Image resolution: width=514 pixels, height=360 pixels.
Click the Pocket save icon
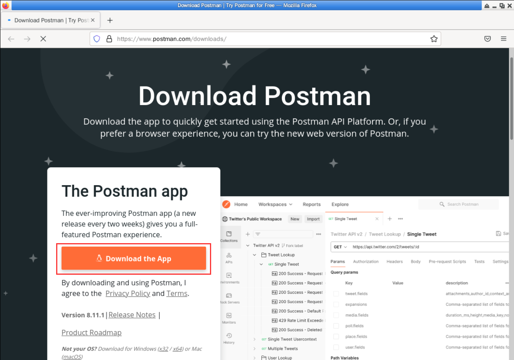pos(488,39)
